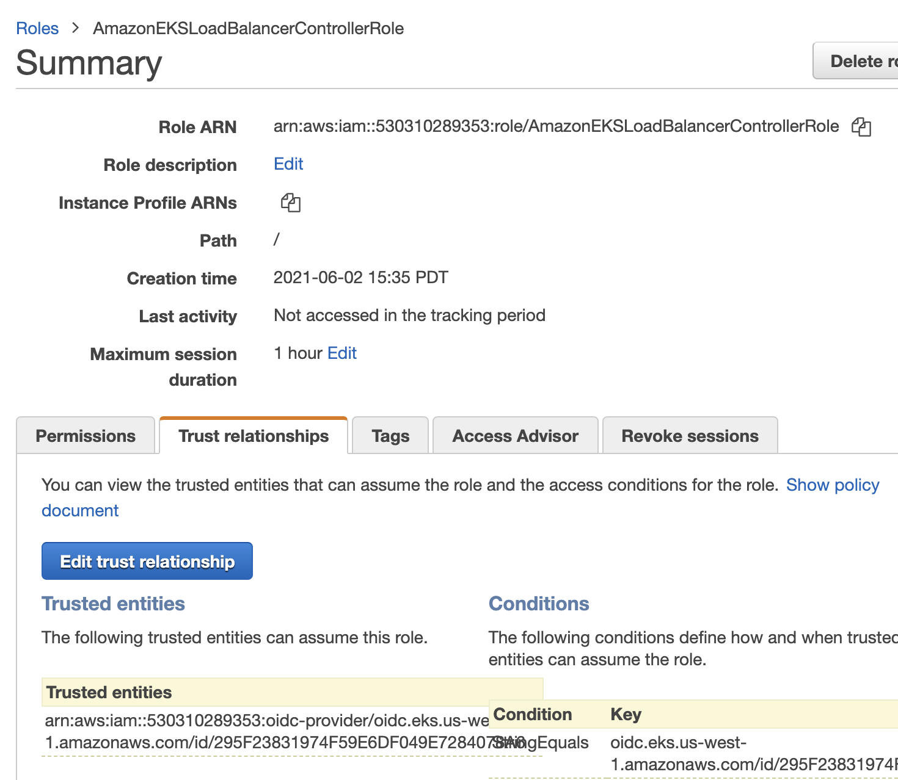Select the creation time 2021-06-02 15:35 PDT

point(361,277)
